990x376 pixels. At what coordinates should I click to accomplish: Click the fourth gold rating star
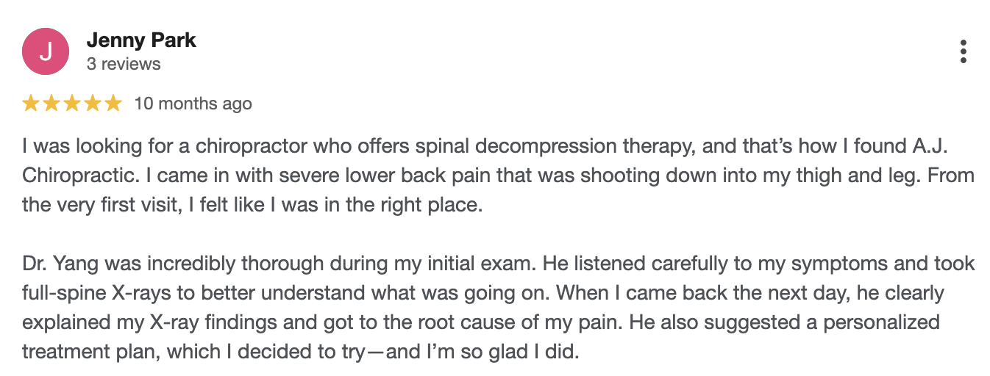[x=92, y=104]
